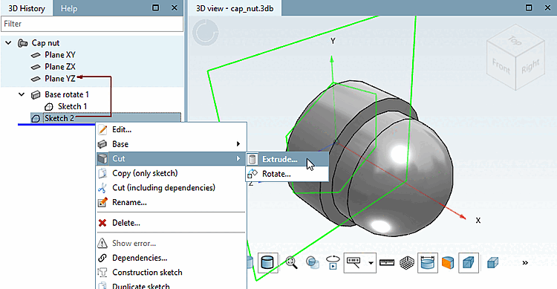Click the Top face of view cube
The height and width of the screenshot is (289, 557).
click(x=515, y=41)
